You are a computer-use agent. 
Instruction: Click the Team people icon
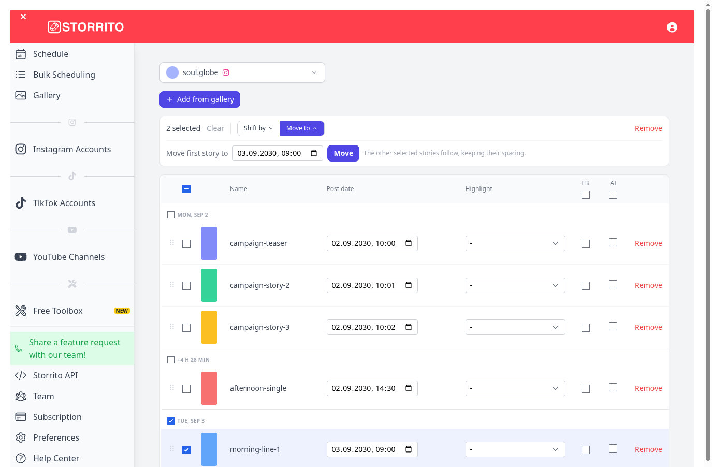[x=21, y=396]
